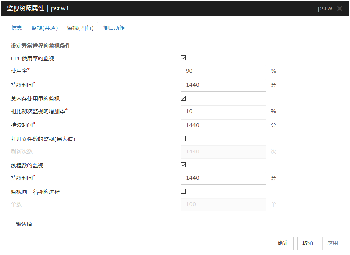The width and height of the screenshot is (350, 255).
Task: Go to the 复归动作 tab
Action: [x=114, y=28]
